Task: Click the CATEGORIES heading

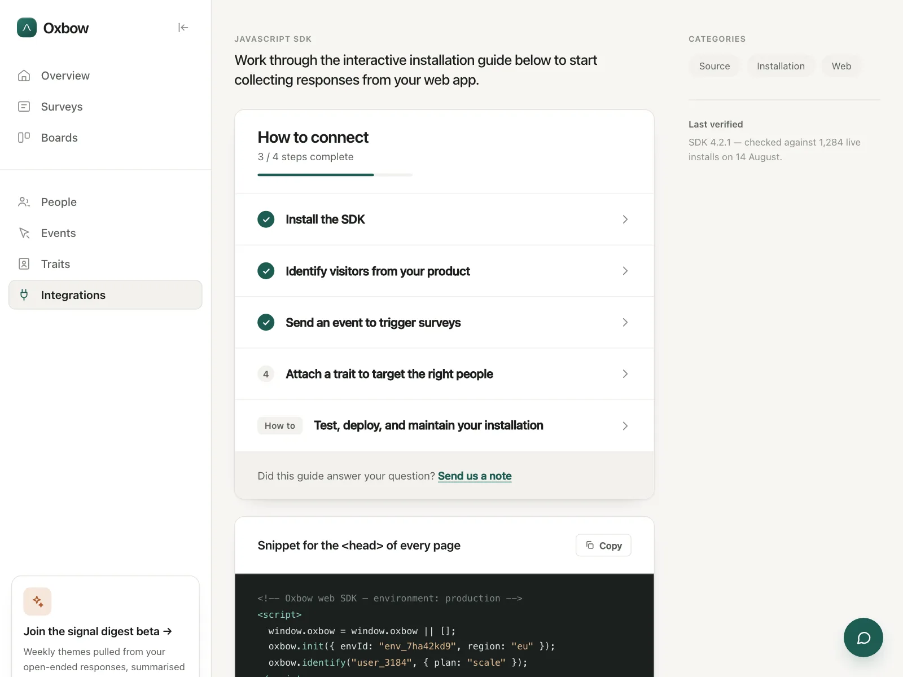Action: pos(717,39)
